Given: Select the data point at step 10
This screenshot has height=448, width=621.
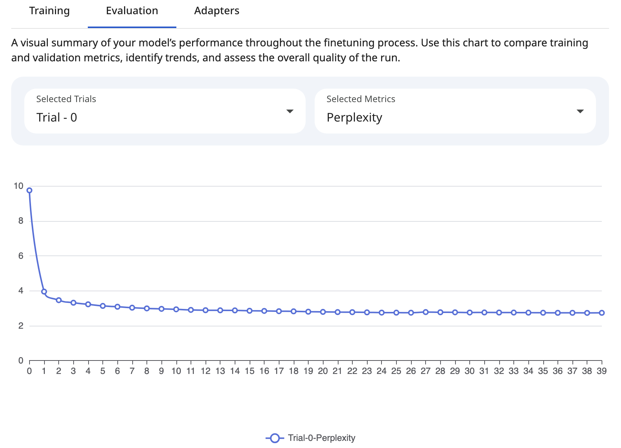Looking at the screenshot, I should (176, 309).
